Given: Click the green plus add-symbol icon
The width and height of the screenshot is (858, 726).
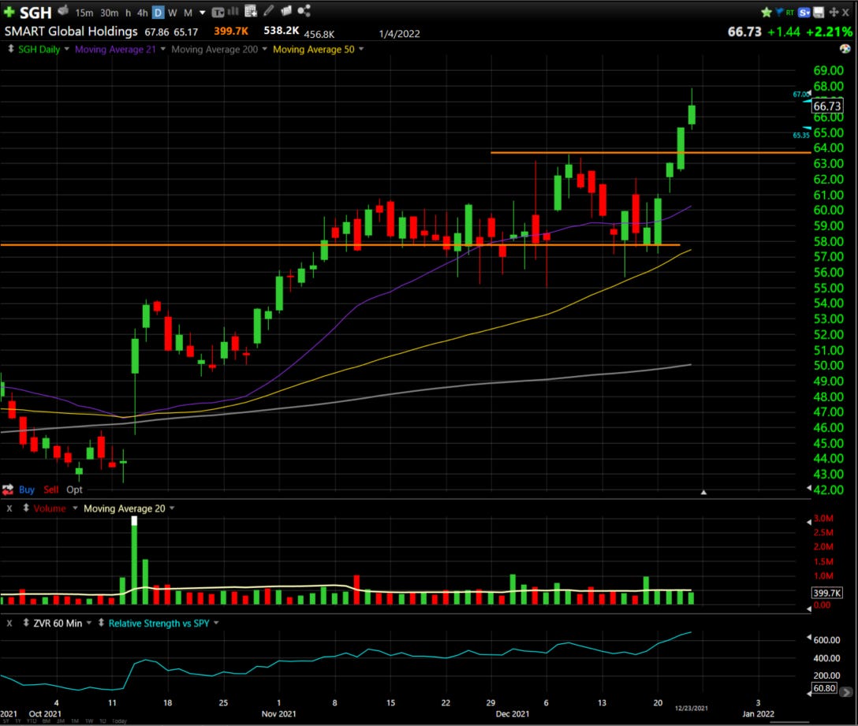Looking at the screenshot, I should pyautogui.click(x=9, y=12).
